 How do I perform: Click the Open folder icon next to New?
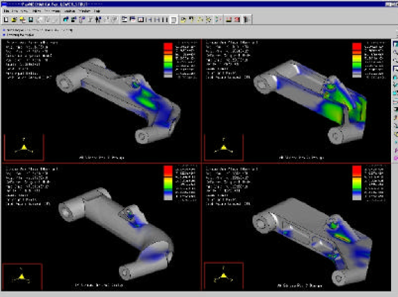(x=15, y=19)
